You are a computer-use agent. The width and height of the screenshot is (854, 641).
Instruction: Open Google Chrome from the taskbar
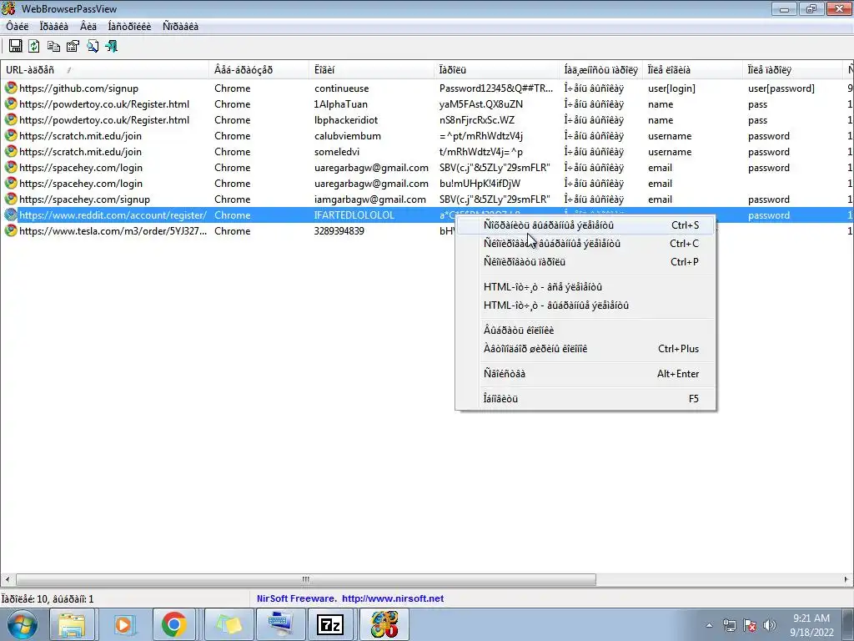(174, 624)
